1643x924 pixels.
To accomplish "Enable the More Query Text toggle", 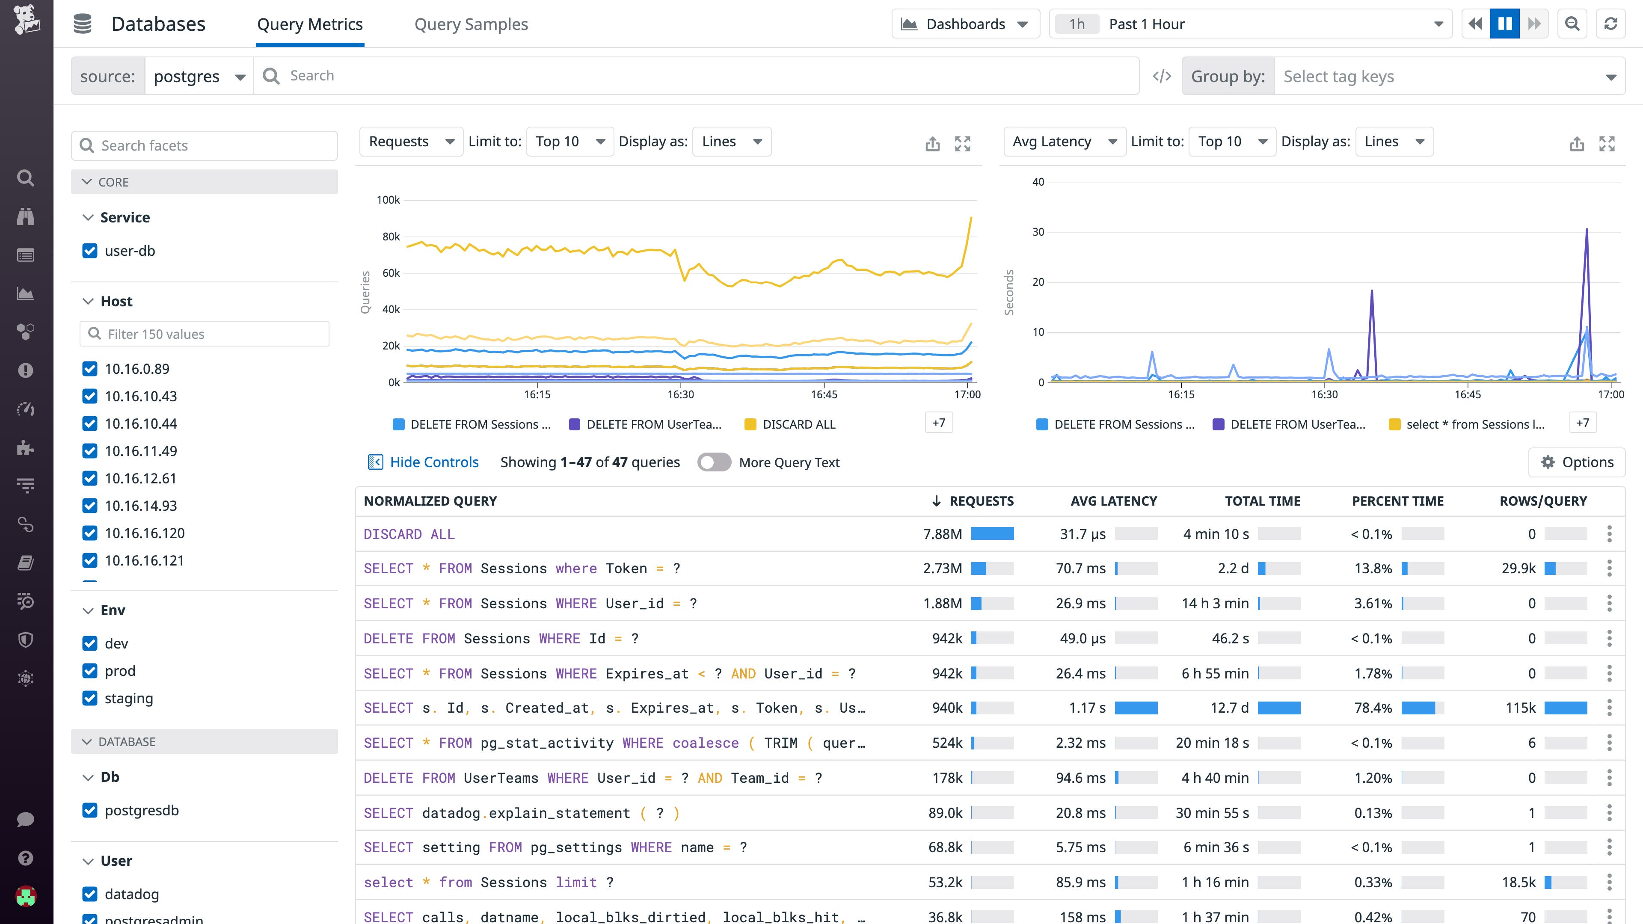I will (715, 462).
